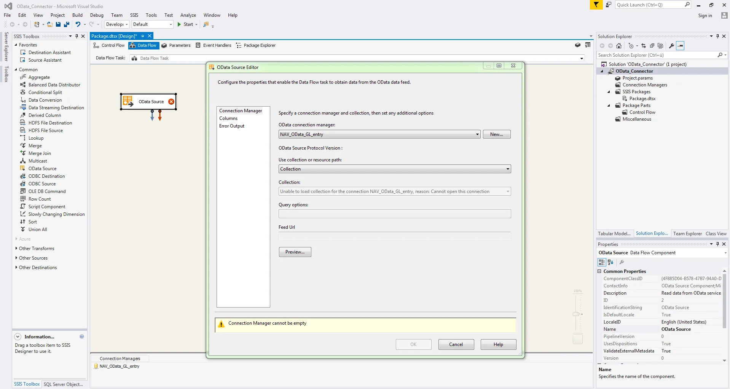Select the Columns page in the editor
730x389 pixels.
click(x=228, y=118)
